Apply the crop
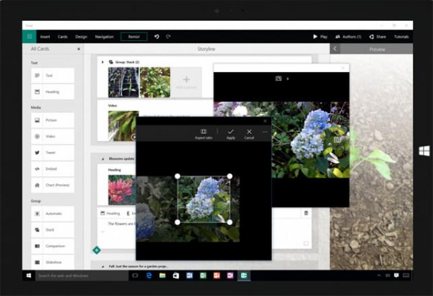 point(230,134)
